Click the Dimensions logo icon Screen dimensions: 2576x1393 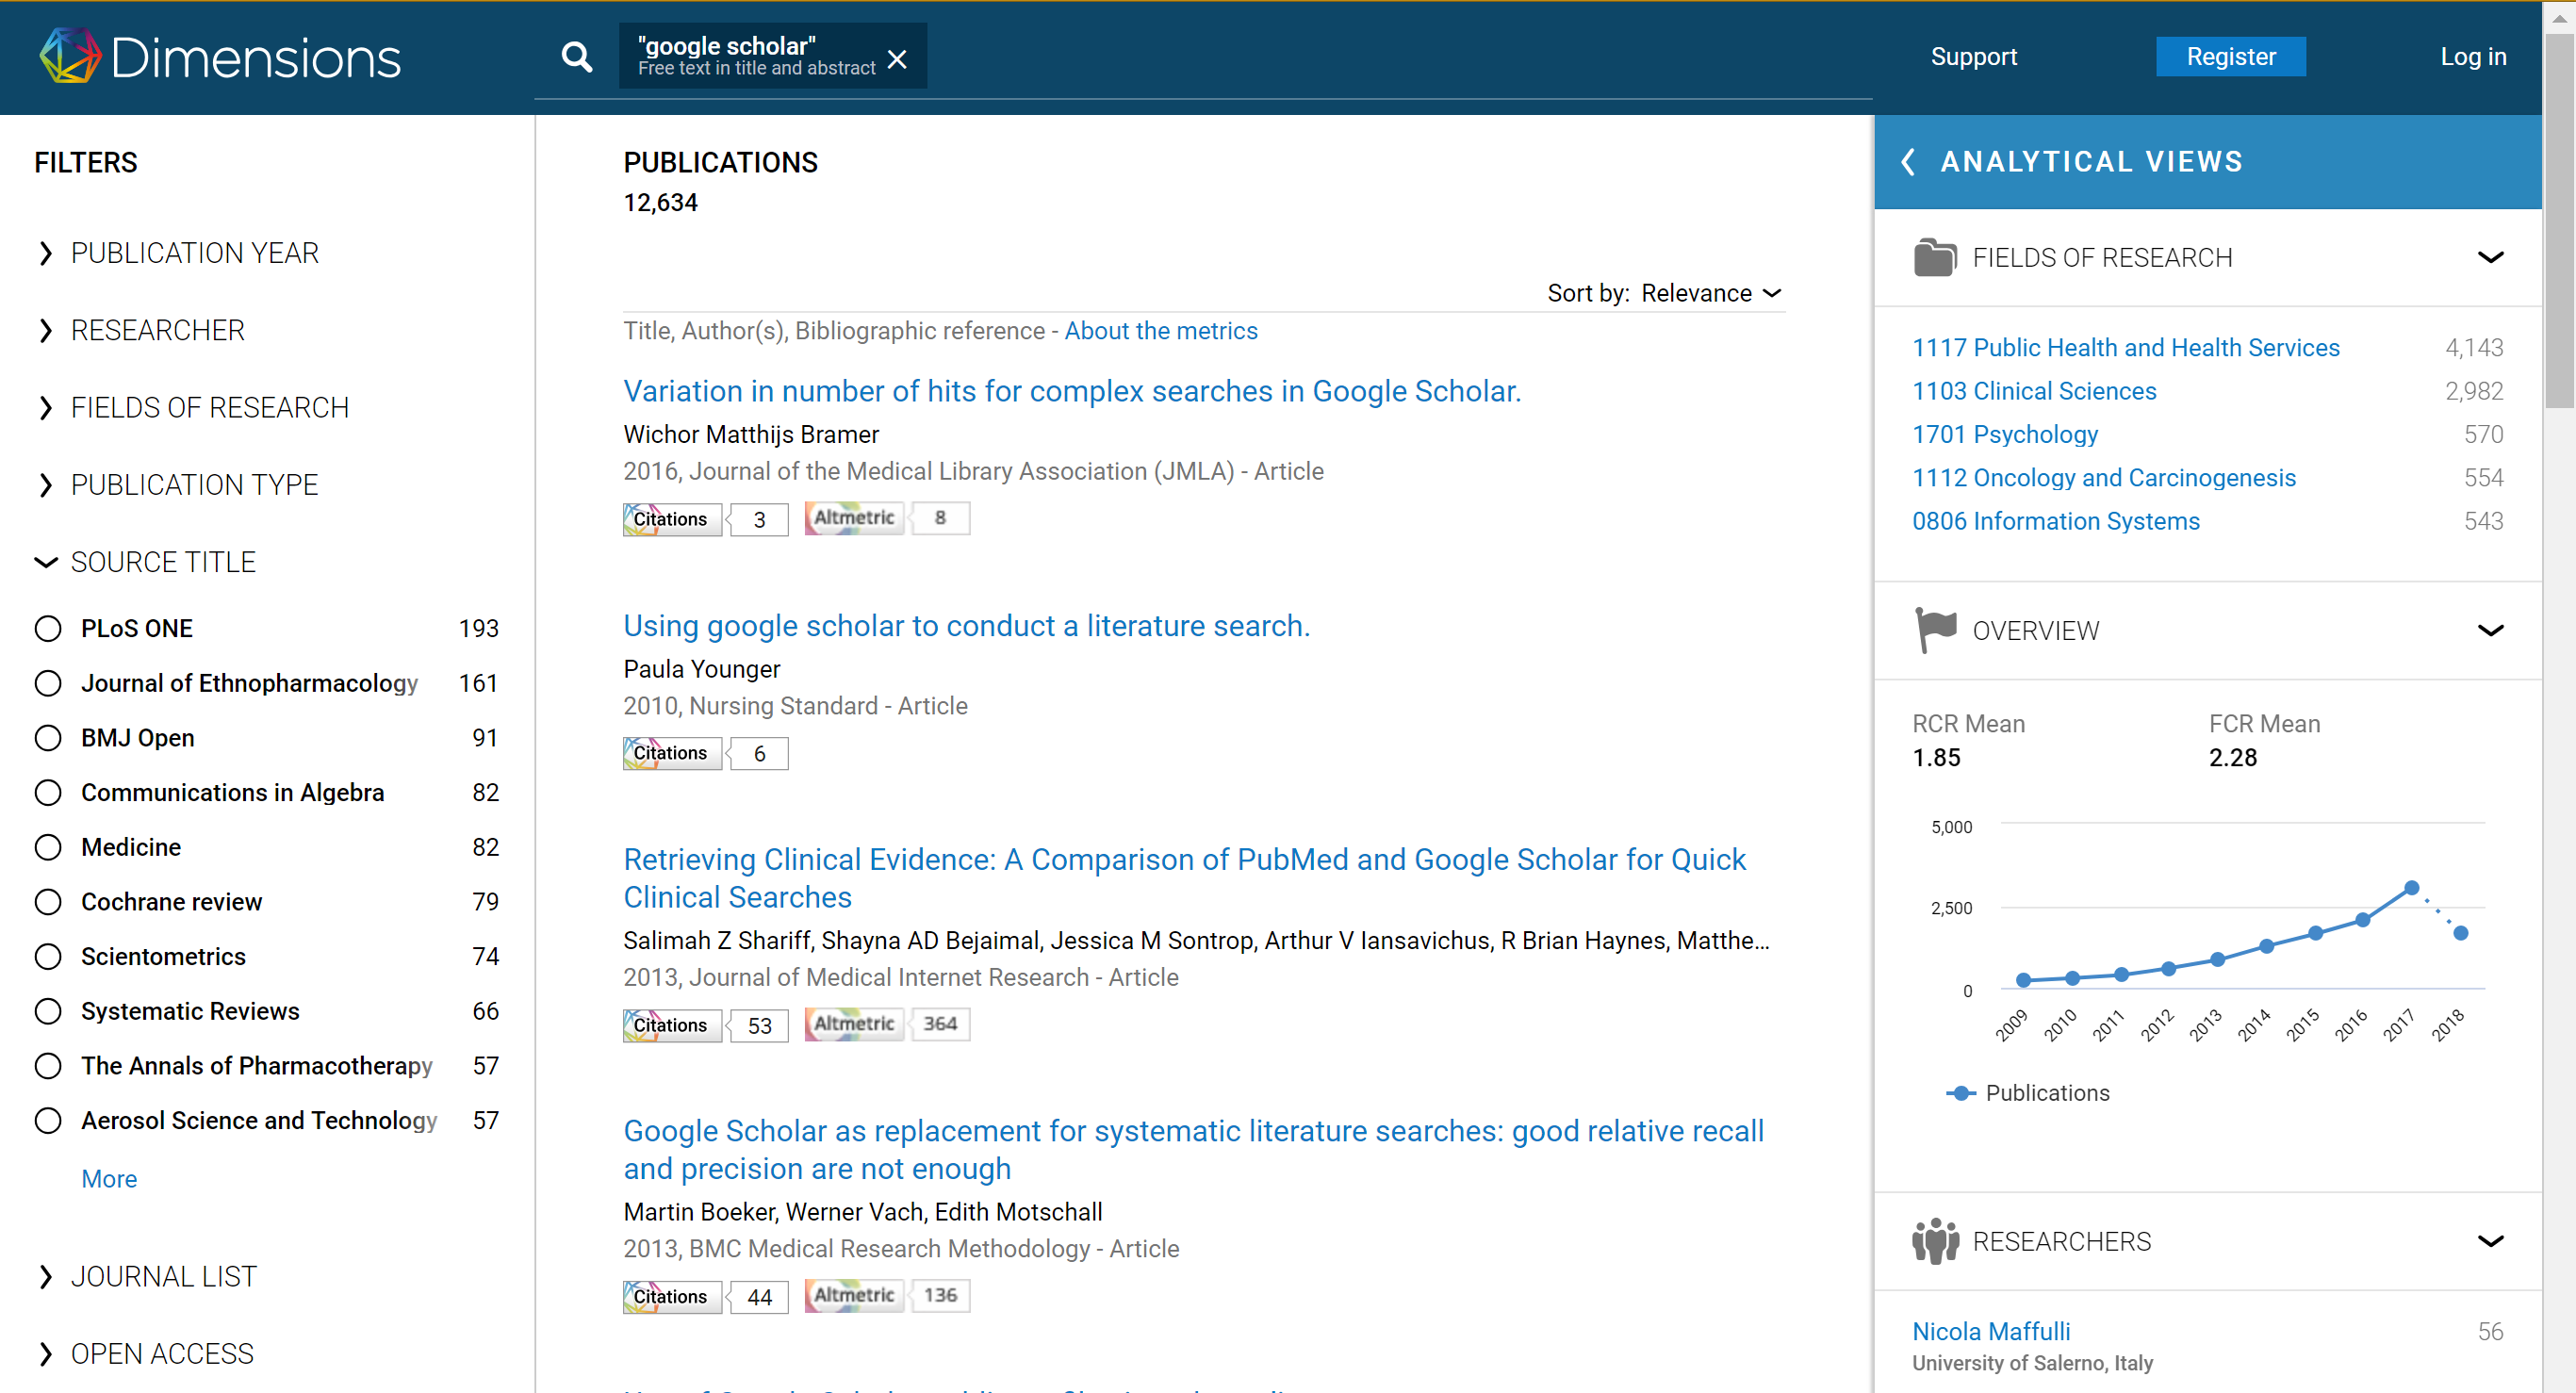[70, 56]
